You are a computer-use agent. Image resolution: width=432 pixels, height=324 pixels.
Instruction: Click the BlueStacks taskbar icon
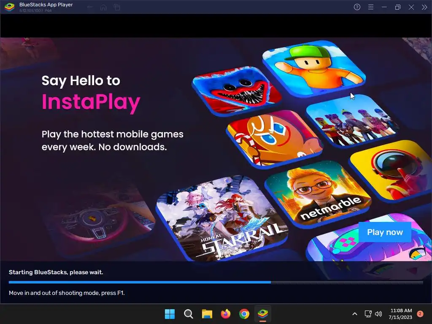pyautogui.click(x=263, y=314)
